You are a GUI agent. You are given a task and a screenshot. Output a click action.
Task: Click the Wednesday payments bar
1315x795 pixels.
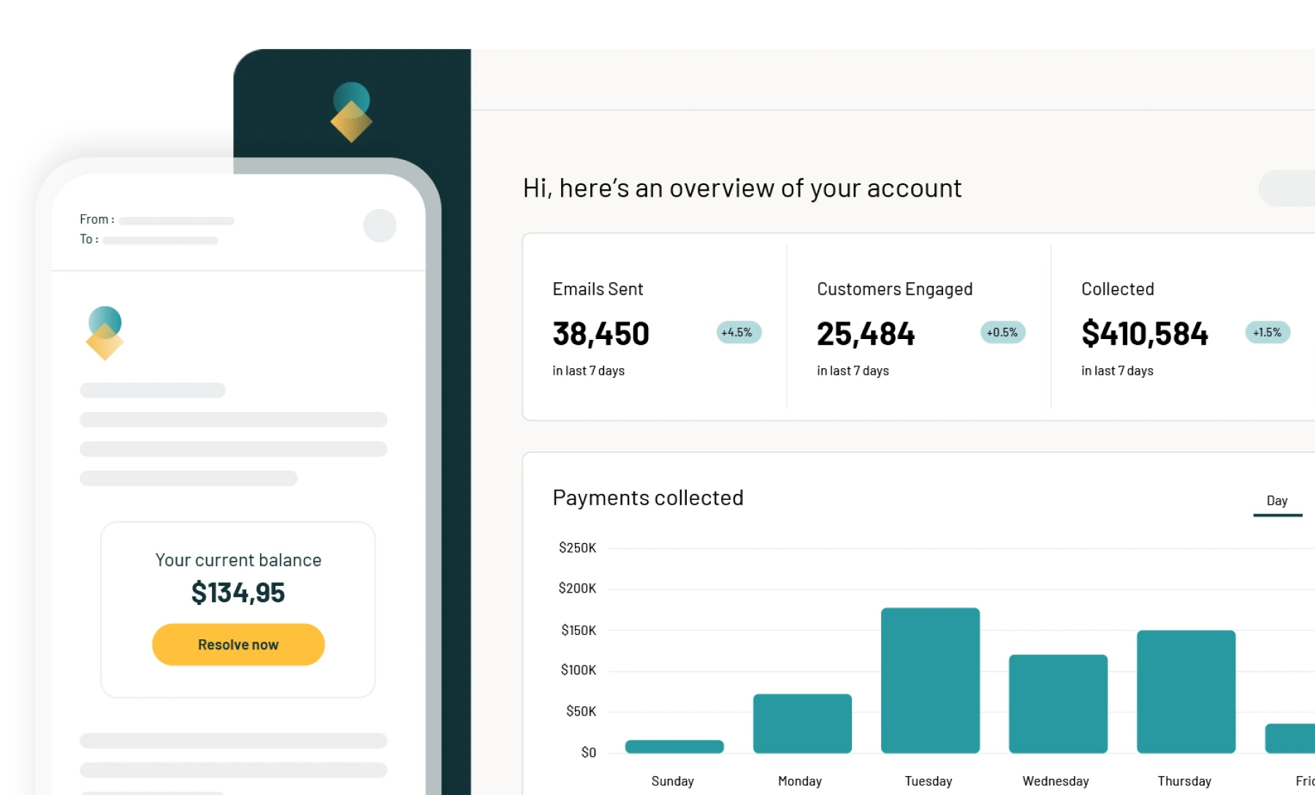click(1058, 703)
